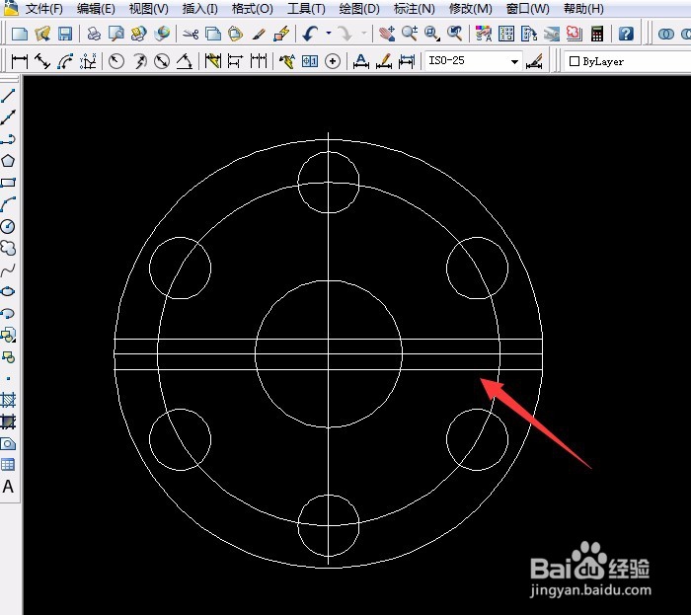The image size is (691, 615).
Task: Copy selection to clipboard
Action: [x=213, y=34]
